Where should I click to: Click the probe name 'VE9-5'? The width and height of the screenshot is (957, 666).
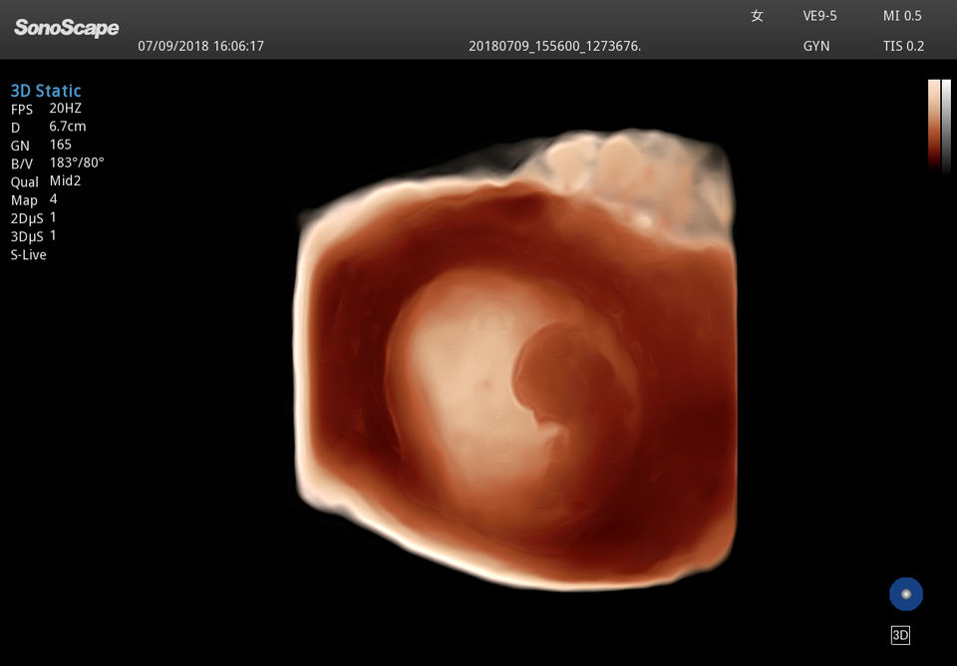[819, 17]
